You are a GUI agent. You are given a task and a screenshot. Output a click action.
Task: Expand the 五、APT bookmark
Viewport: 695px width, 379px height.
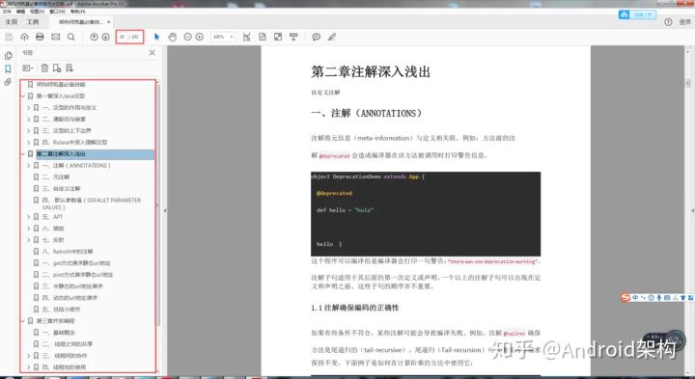28,217
